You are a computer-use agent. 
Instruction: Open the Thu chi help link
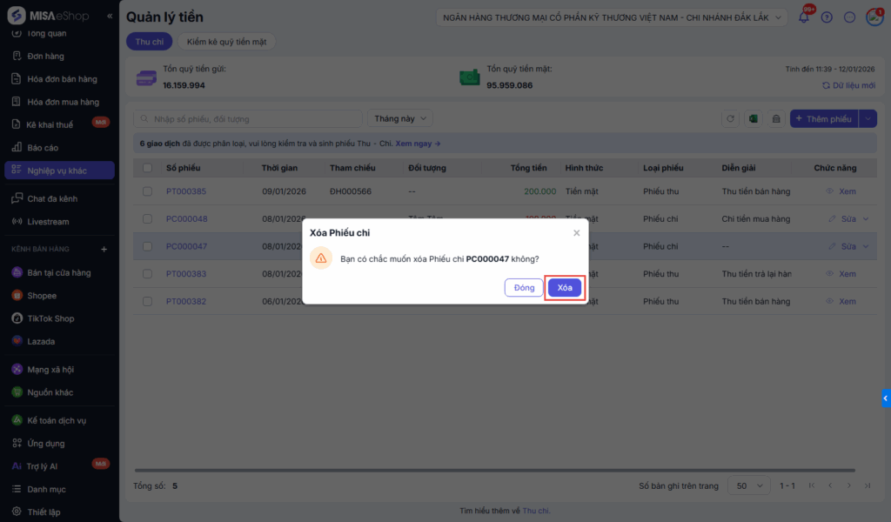(536, 511)
